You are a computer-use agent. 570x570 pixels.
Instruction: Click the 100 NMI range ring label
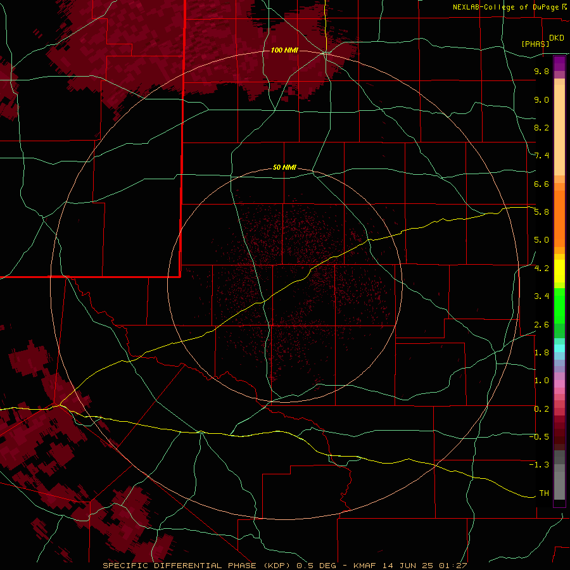(x=284, y=50)
